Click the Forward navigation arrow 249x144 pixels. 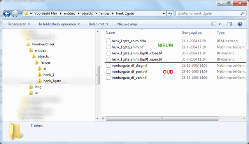15,14
